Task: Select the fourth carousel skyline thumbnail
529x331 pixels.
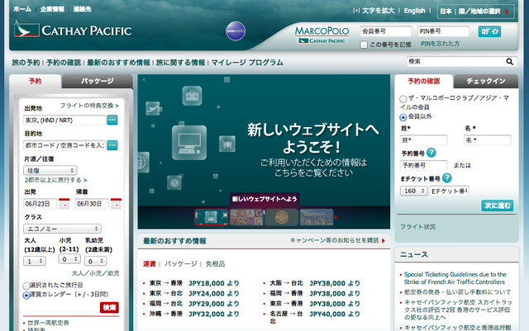Action: [317, 217]
